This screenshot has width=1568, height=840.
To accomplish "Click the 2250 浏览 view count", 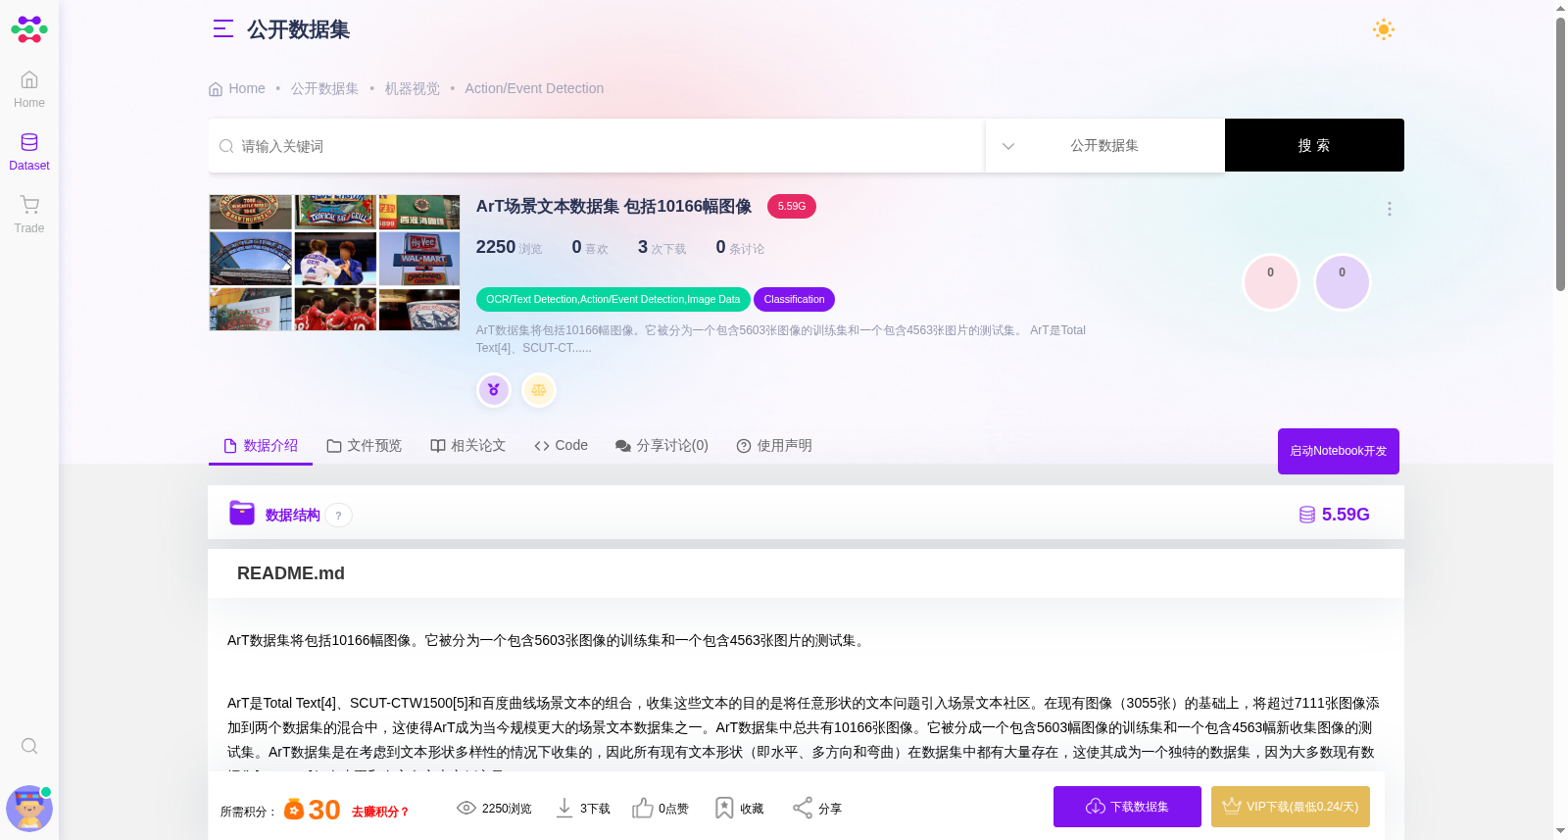I will tap(509, 248).
